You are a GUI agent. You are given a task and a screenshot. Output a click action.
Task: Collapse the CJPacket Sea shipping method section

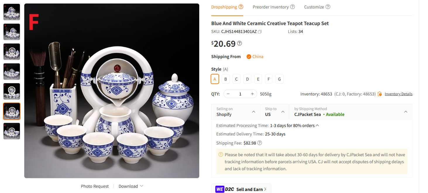(x=406, y=112)
